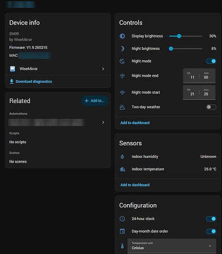The width and height of the screenshot is (222, 254).
Task: Click the Indoor humidity label
Action: [145, 156]
